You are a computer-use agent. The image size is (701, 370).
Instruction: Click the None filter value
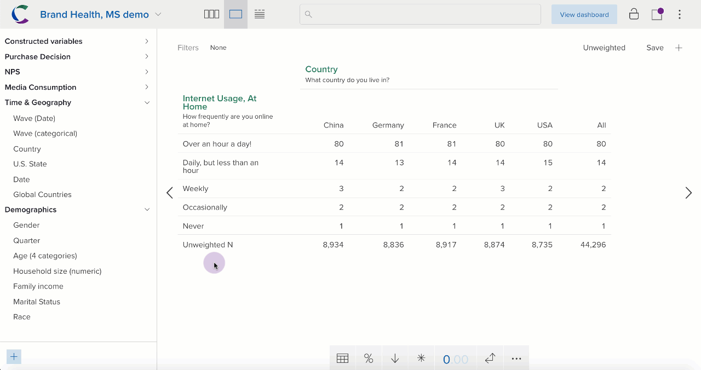(x=218, y=48)
